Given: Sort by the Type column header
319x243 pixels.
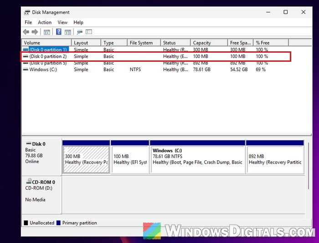Looking at the screenshot, I should coord(114,43).
